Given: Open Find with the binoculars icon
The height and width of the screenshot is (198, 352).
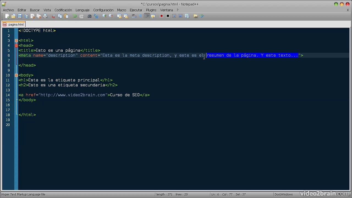Looking at the screenshot, I should 89,16.
